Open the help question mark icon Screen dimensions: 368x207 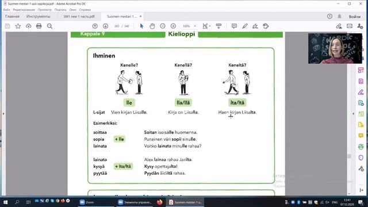click(x=329, y=16)
